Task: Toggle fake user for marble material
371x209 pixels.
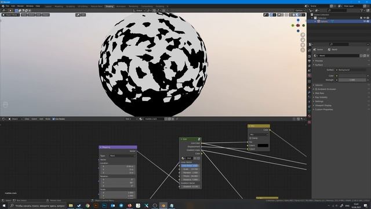Action: tap(166, 119)
